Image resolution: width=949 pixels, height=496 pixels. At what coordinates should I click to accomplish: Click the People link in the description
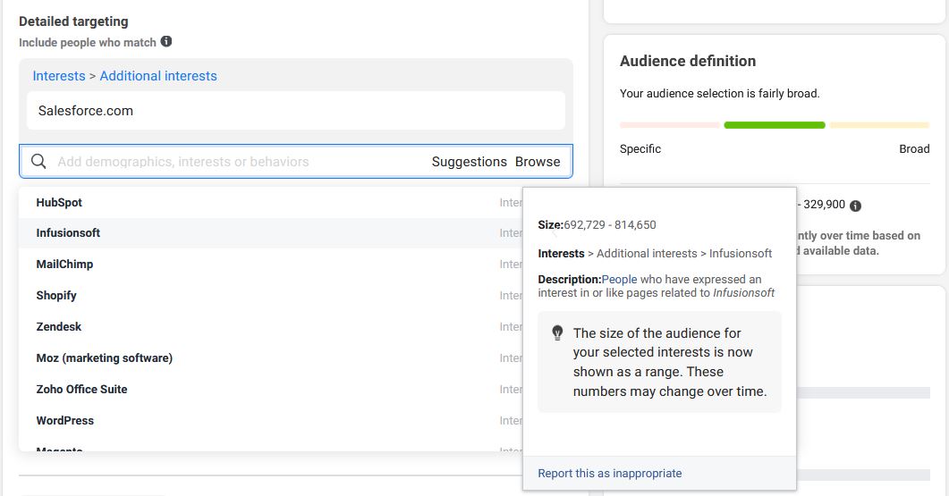click(x=619, y=280)
